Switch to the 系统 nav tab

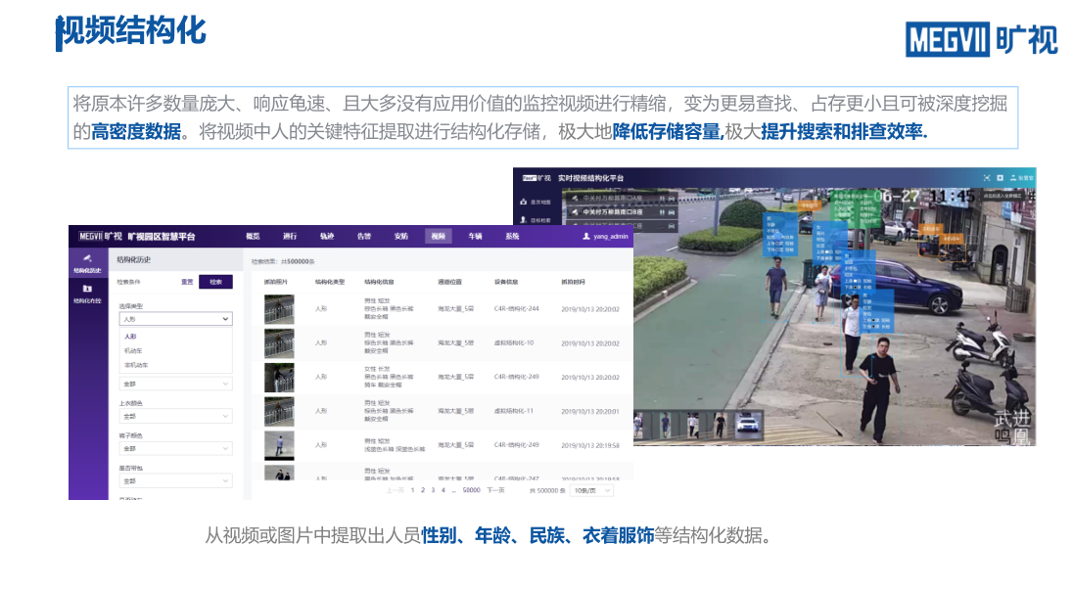point(512,236)
